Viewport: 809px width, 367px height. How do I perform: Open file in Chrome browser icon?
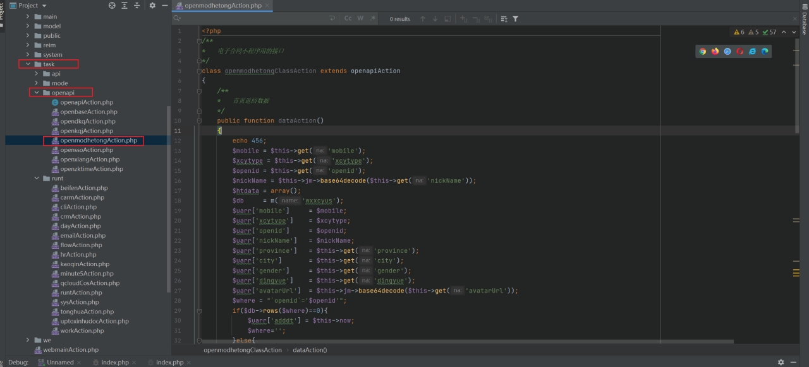[702, 52]
